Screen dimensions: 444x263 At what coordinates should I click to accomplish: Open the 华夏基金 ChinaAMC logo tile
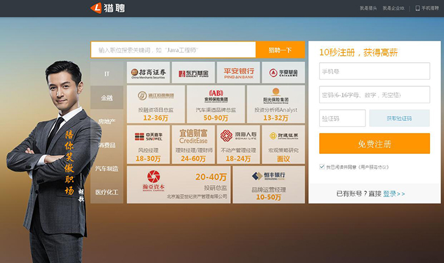click(284, 73)
